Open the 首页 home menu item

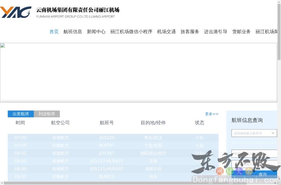pos(54,32)
